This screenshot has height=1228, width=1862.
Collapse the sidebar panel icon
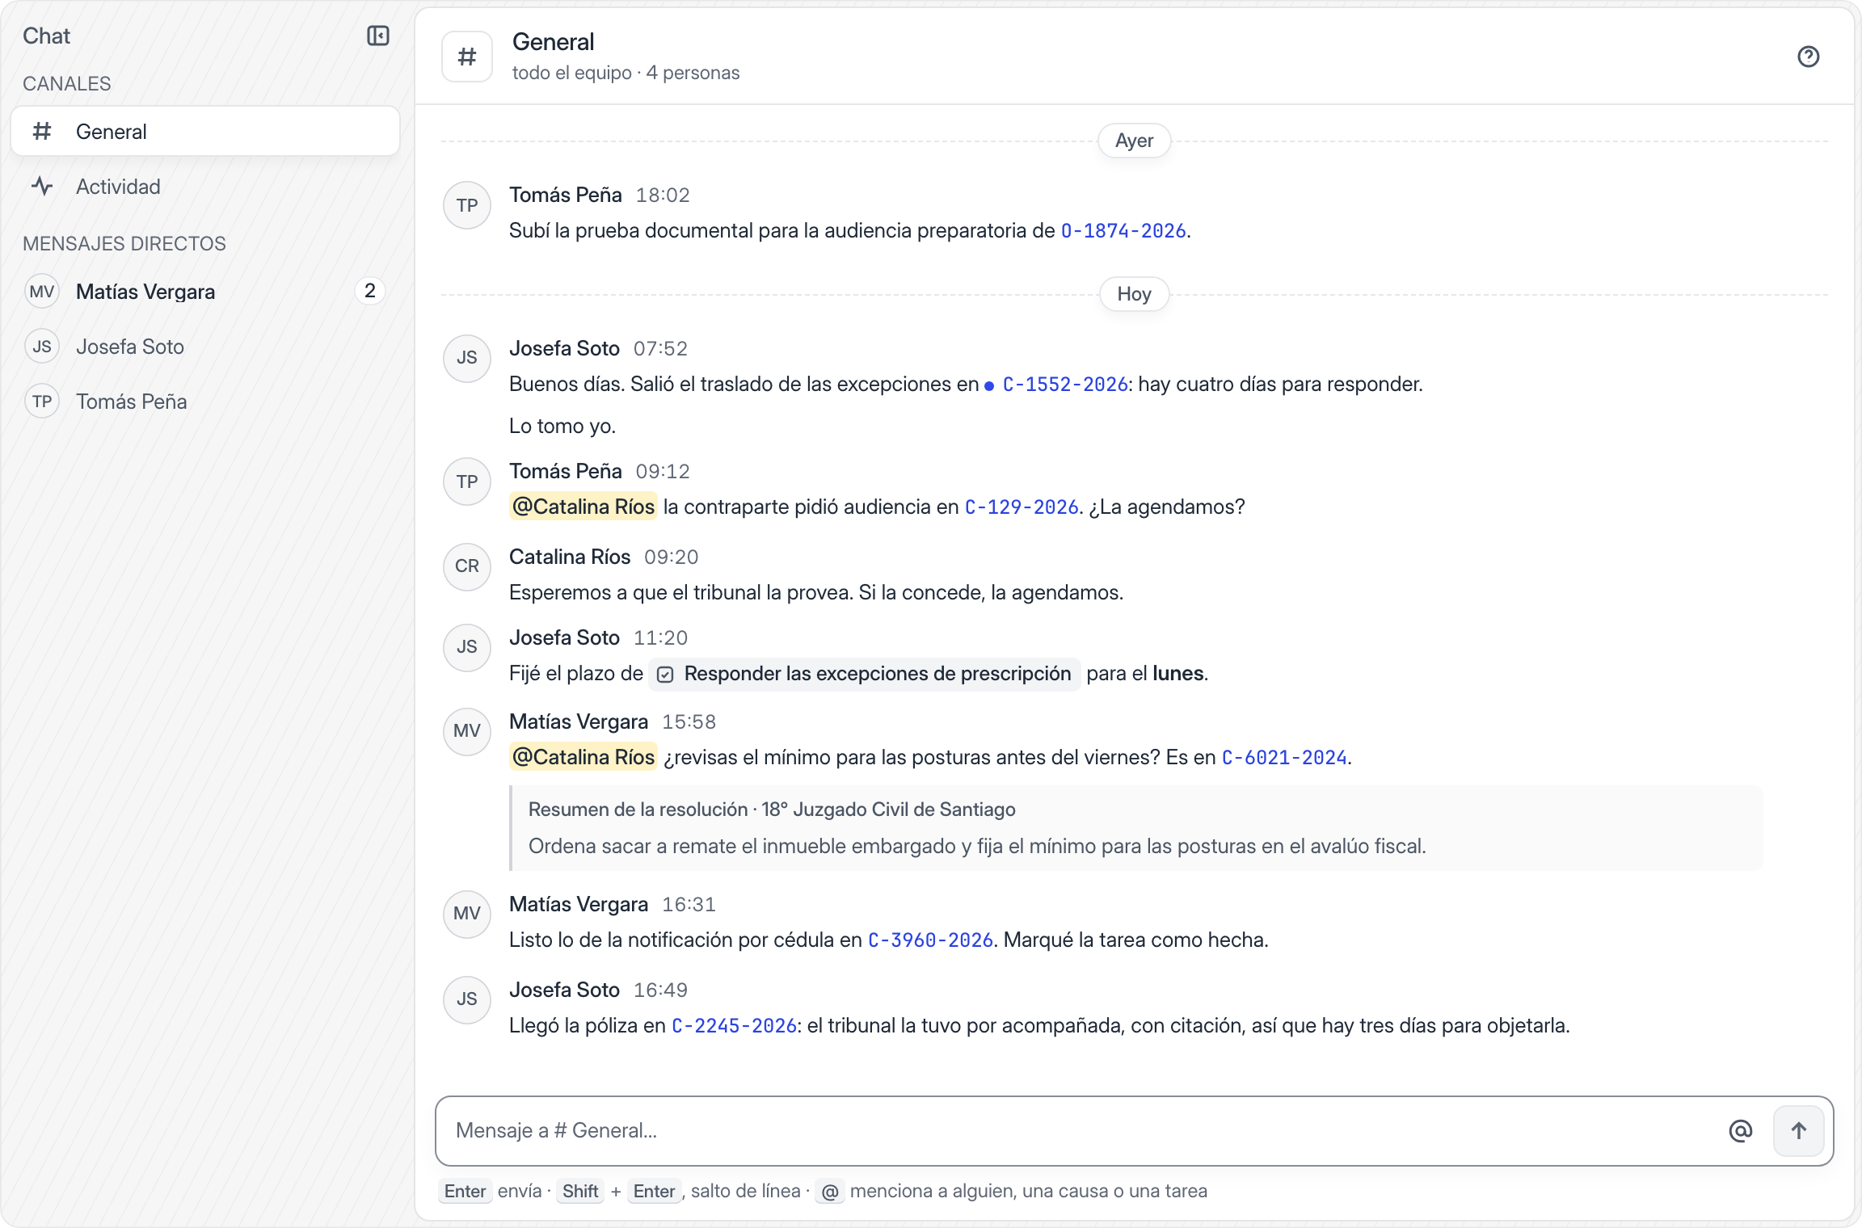point(377,36)
